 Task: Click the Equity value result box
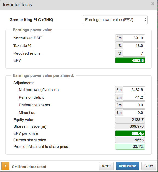coord(130,120)
